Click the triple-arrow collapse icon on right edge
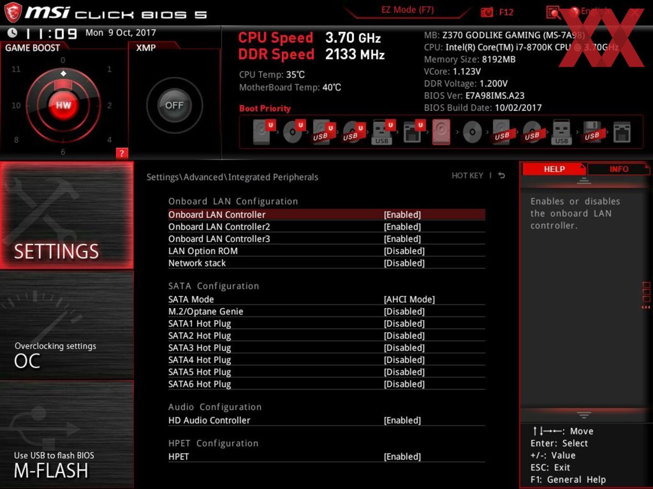 pyautogui.click(x=646, y=307)
